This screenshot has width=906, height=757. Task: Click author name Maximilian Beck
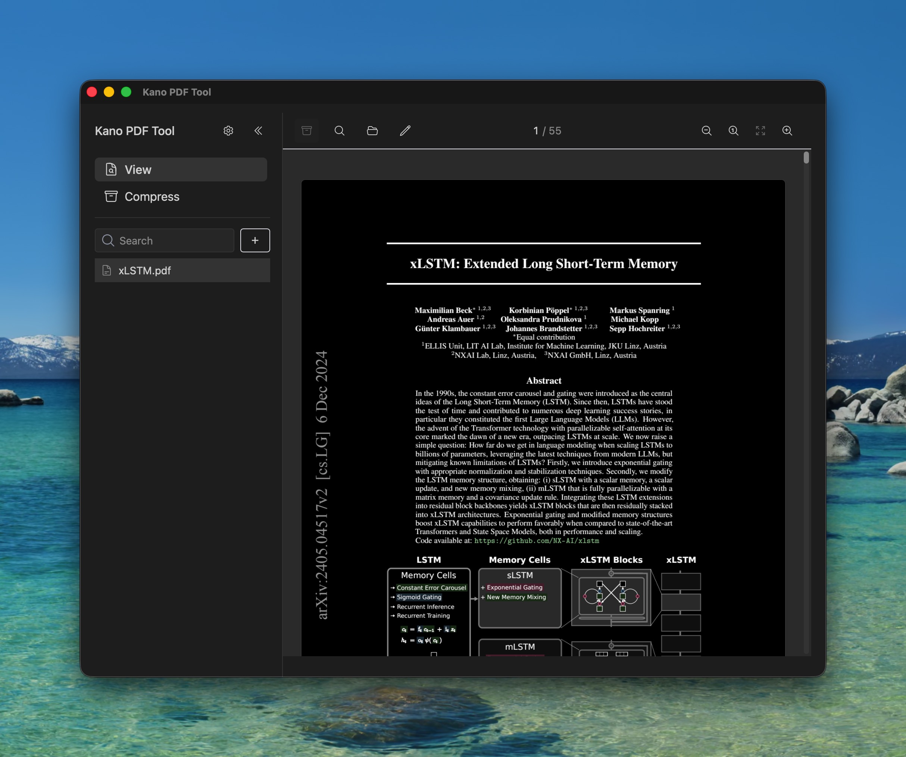click(444, 310)
